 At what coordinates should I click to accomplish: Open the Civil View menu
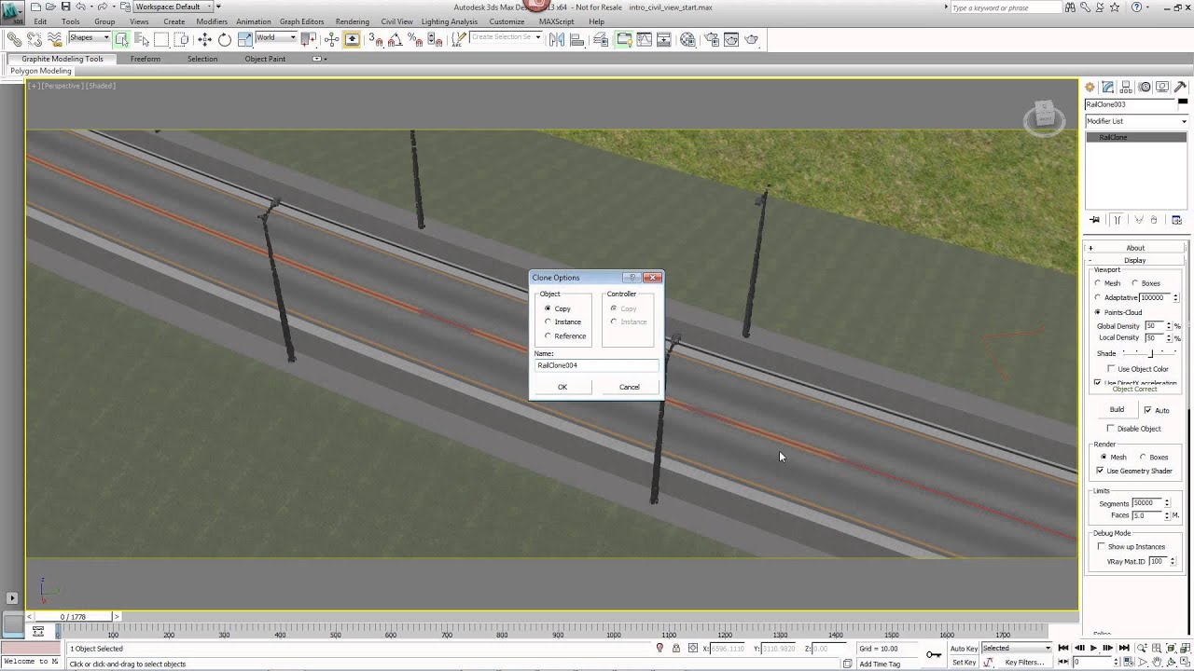(x=396, y=21)
